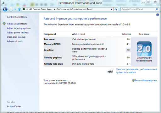Screen dimensions: 161x113
Task: Click 'Determined by lowest subscore' caption
Action: pyautogui.click(x=144, y=59)
